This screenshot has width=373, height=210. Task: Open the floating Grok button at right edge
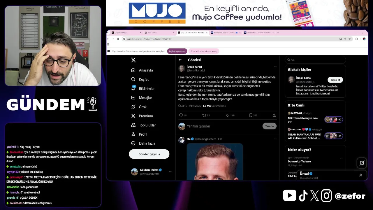[362, 163]
